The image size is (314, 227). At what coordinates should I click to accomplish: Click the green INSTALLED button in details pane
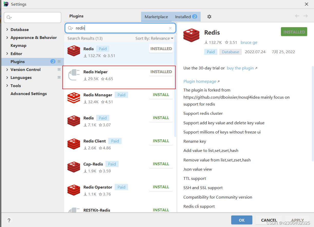tap(294, 32)
